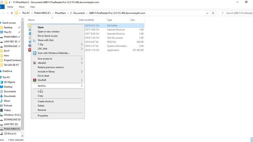
Task: Open recent locations dropdown arrow
Action: [x=8, y=13]
